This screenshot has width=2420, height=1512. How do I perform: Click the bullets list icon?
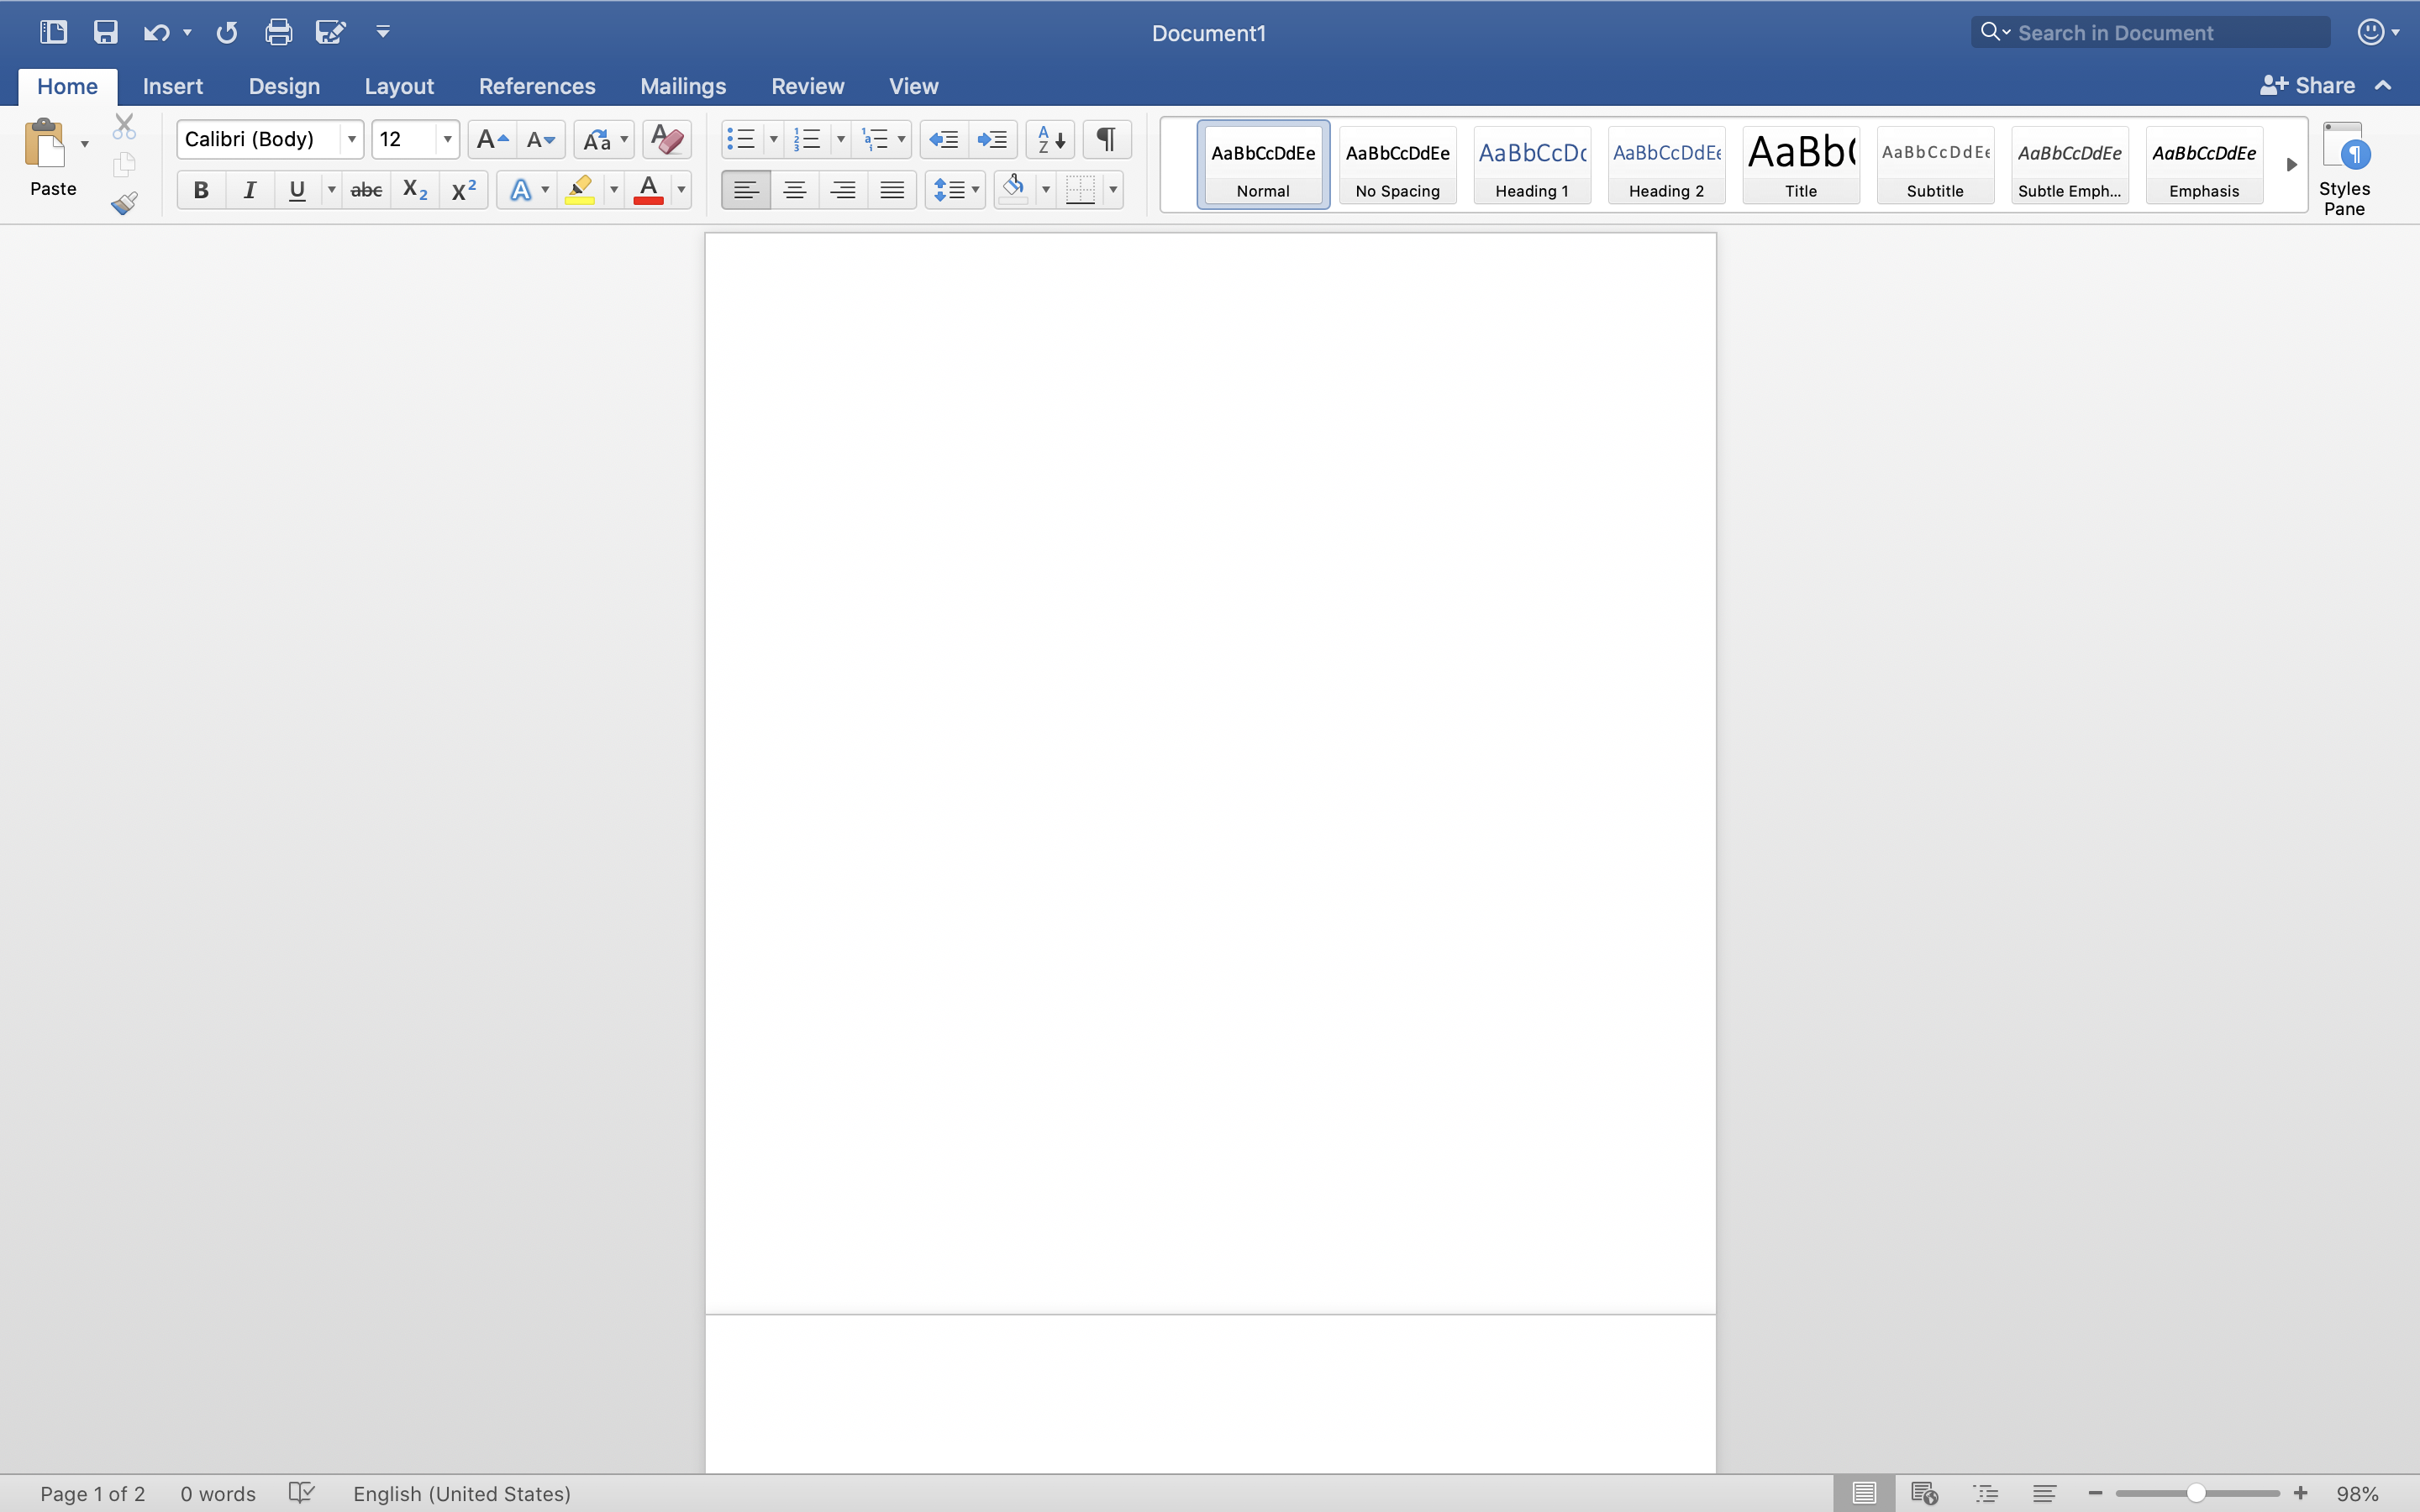(741, 139)
